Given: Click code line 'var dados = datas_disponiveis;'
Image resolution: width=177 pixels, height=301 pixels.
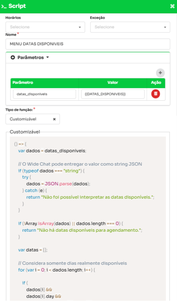Looking at the screenshot, I should (x=52, y=151).
